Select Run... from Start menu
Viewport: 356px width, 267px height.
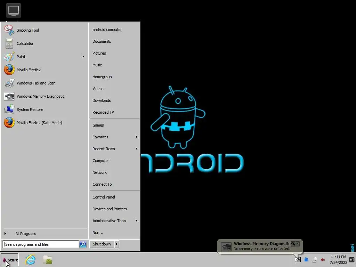pyautogui.click(x=98, y=233)
